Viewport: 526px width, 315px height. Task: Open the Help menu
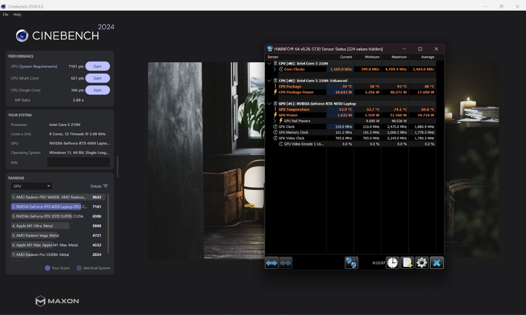click(x=17, y=14)
